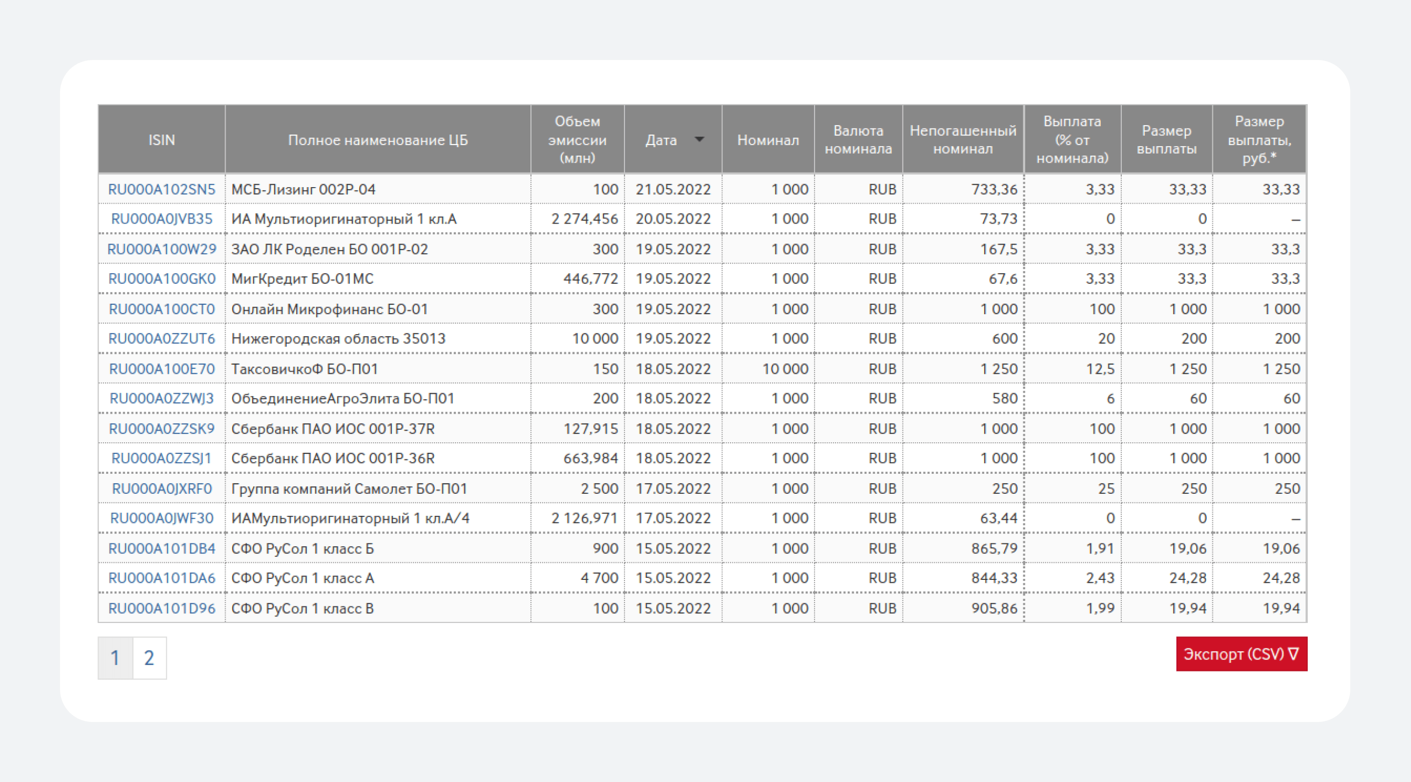Click the emission volume 4 700

pos(599,578)
